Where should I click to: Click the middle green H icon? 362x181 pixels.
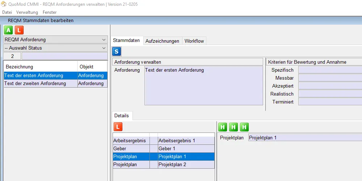[233, 127]
